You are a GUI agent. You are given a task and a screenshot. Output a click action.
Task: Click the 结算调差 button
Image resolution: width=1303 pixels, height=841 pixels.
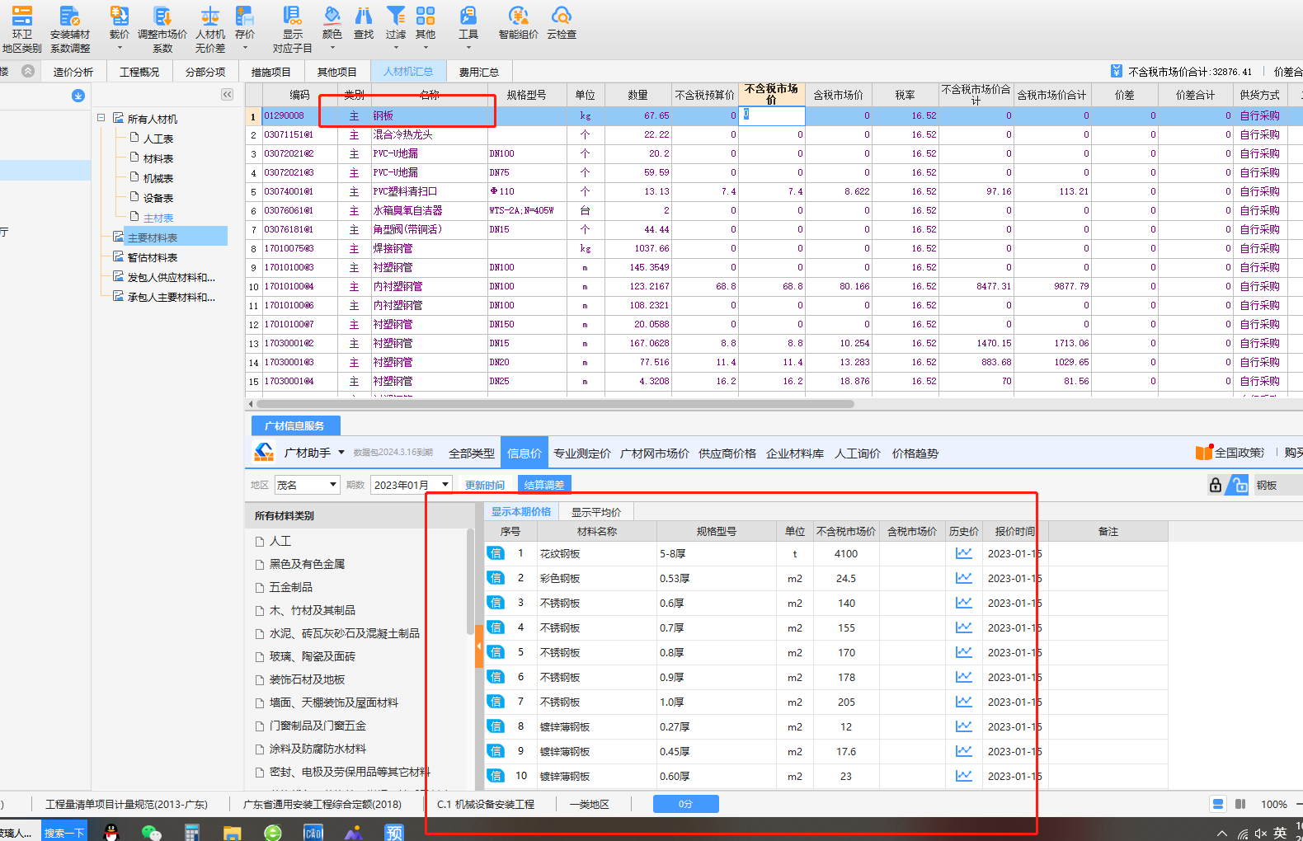coord(544,485)
